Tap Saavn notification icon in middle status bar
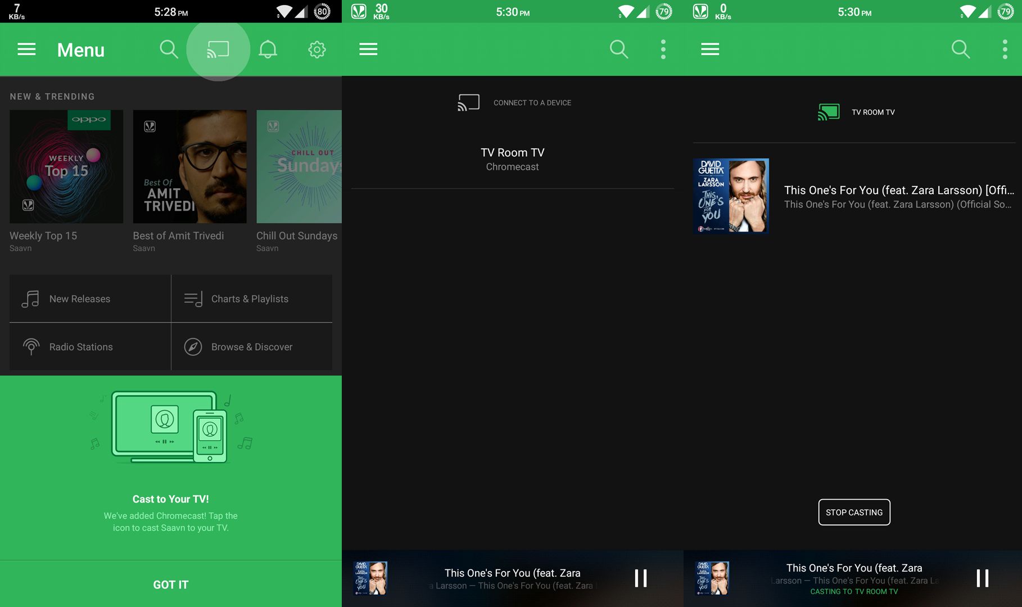 [359, 11]
